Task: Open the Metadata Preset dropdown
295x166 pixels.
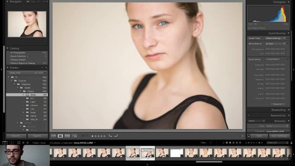Action: click(x=277, y=126)
